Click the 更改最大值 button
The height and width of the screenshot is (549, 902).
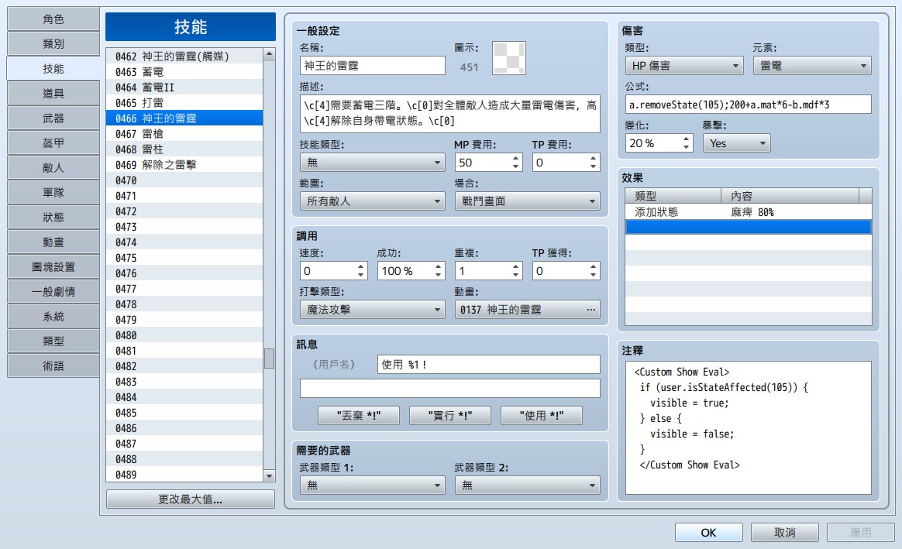click(191, 499)
